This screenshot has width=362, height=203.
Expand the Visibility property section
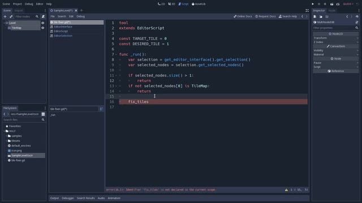pyautogui.click(x=335, y=50)
